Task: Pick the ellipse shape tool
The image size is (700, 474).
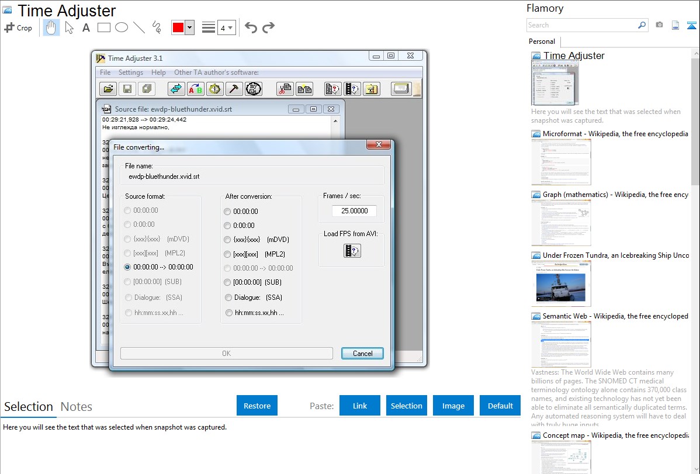Action: tap(122, 27)
